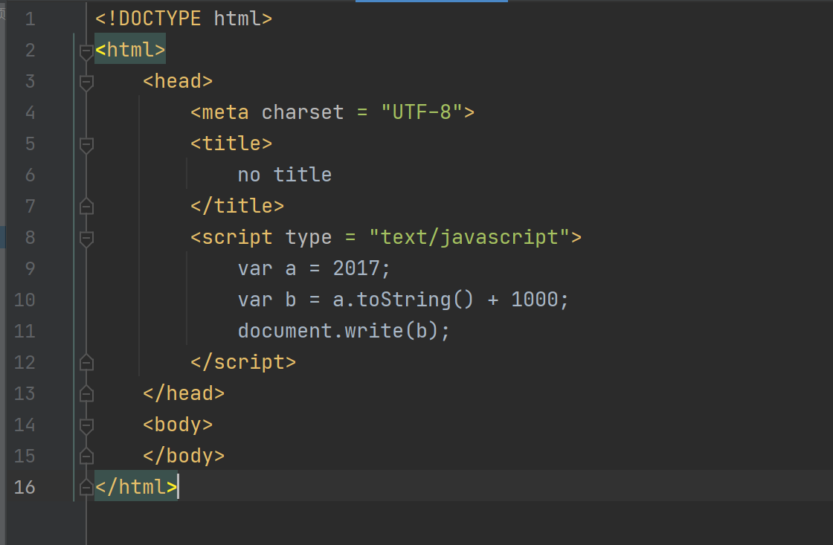This screenshot has width=833, height=545.
Task: Click the "no title" text
Action: click(285, 175)
